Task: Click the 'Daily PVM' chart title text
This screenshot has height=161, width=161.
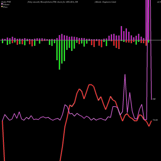Action: click(6, 2)
